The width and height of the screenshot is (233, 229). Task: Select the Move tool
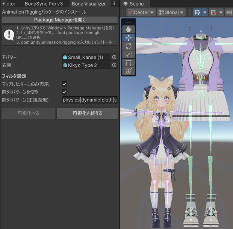tap(129, 38)
